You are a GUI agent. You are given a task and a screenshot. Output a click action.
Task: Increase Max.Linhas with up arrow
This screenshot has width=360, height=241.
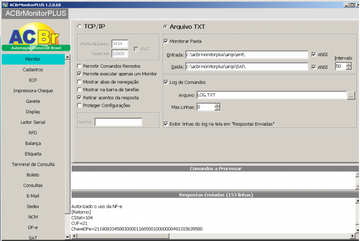coord(217,105)
